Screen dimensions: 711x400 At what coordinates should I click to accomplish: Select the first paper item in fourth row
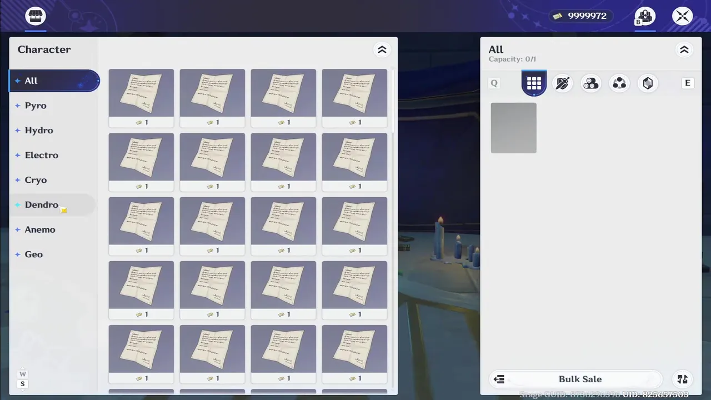(x=141, y=291)
